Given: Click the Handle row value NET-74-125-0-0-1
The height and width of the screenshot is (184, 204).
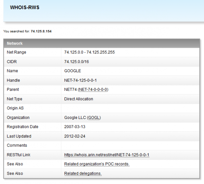Looking at the screenshot, I should pyautogui.click(x=80, y=81).
